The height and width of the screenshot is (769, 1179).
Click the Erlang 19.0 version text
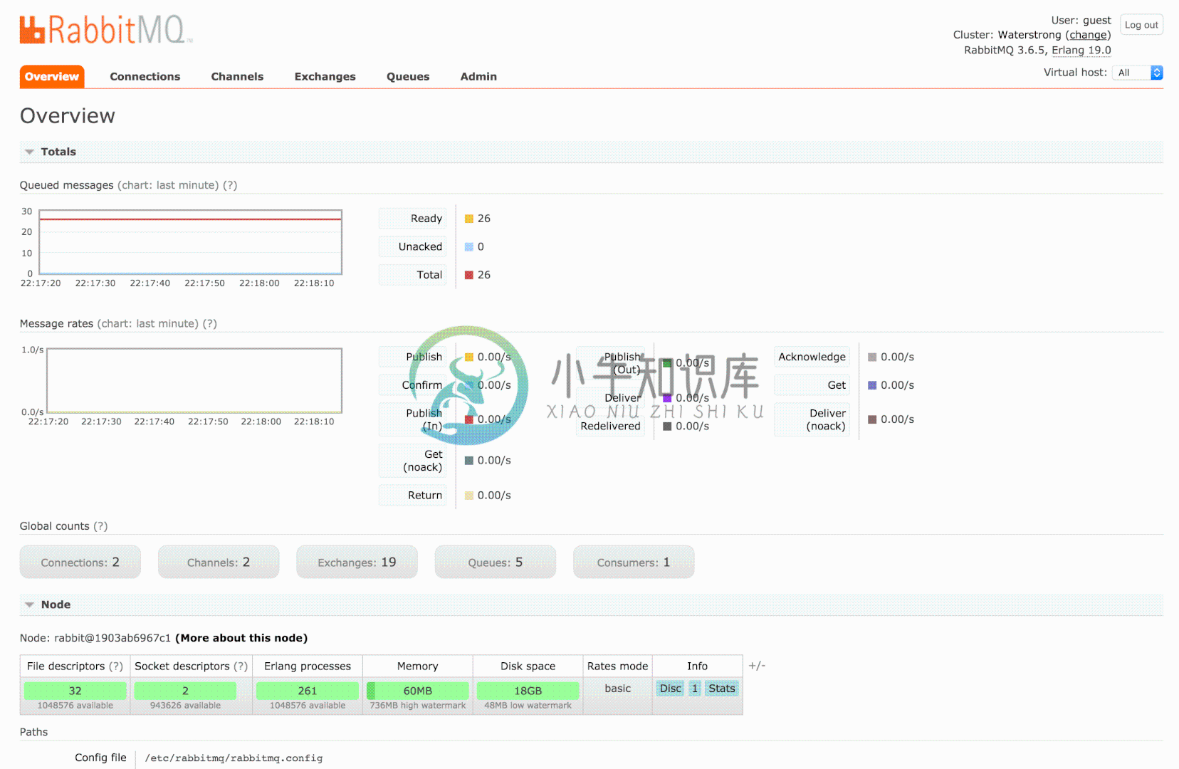click(x=1081, y=50)
